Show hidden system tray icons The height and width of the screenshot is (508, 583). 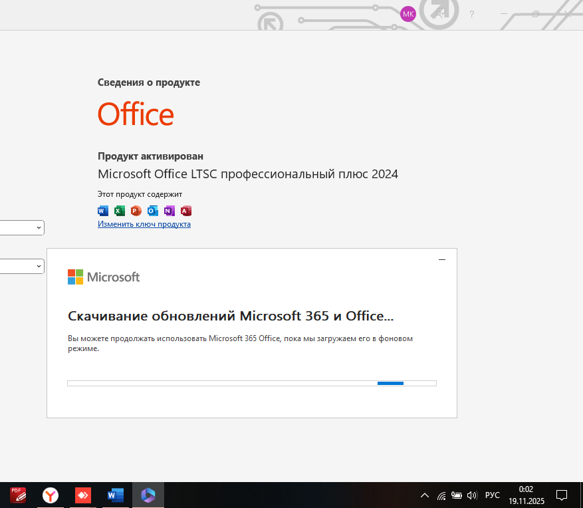425,495
